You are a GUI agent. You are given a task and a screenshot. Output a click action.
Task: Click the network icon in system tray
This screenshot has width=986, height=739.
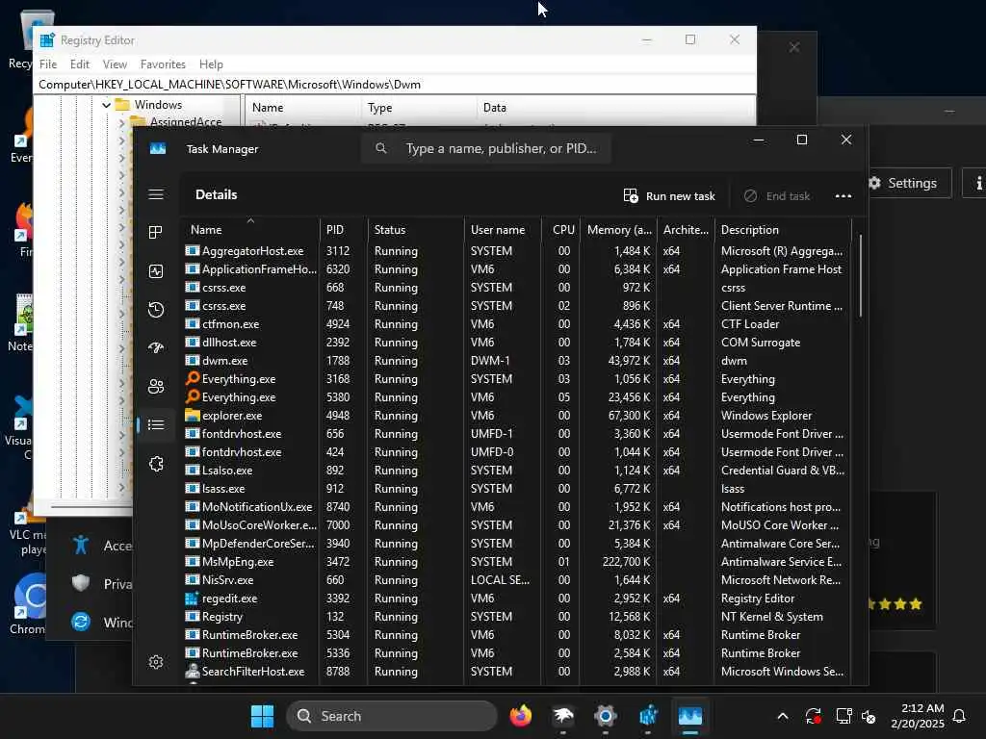point(843,716)
